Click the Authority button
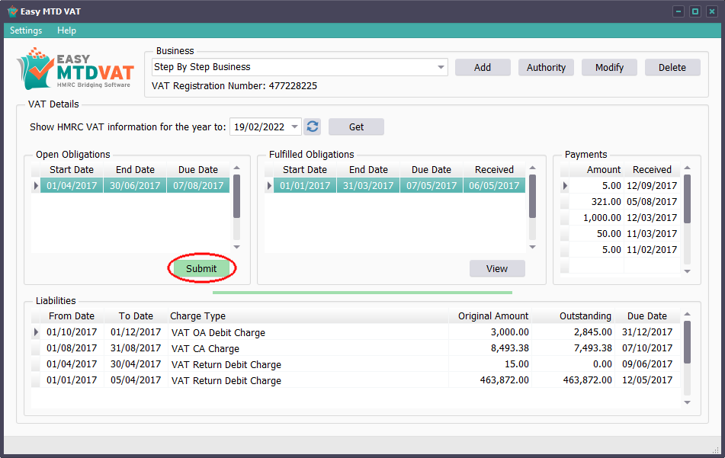This screenshot has height=458, width=725. [x=546, y=68]
